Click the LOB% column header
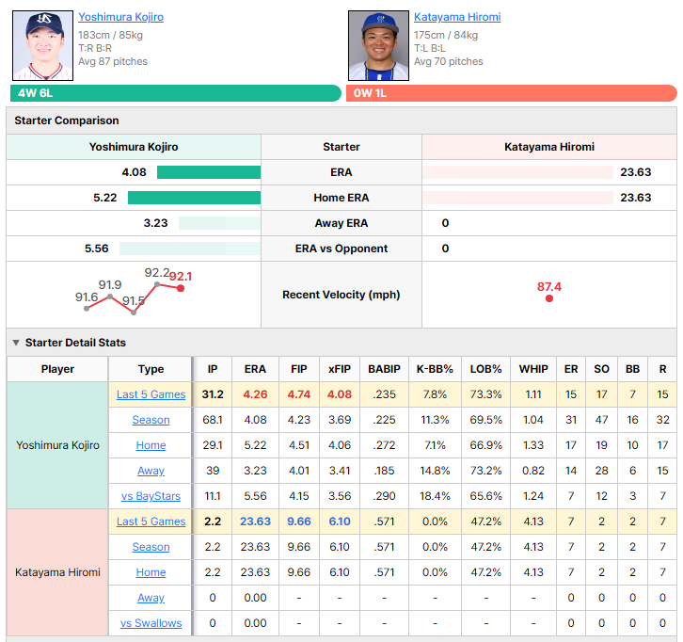The height and width of the screenshot is (642, 683). (x=485, y=369)
